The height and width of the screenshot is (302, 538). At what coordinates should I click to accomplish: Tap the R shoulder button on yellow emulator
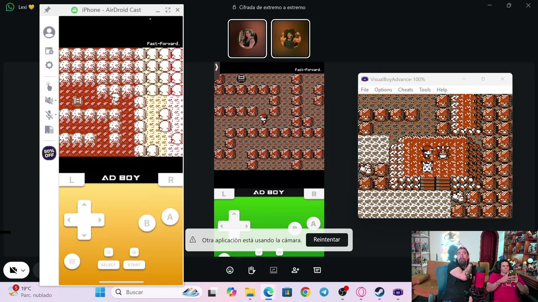pyautogui.click(x=171, y=180)
